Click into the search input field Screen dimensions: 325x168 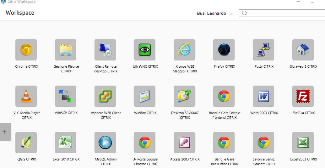click(x=282, y=13)
